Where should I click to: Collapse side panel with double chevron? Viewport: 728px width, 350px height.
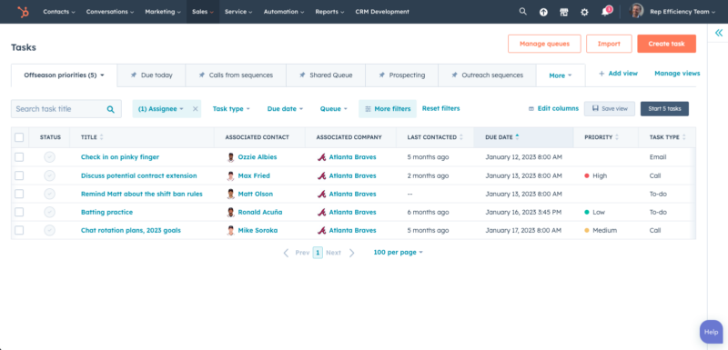[x=719, y=33]
